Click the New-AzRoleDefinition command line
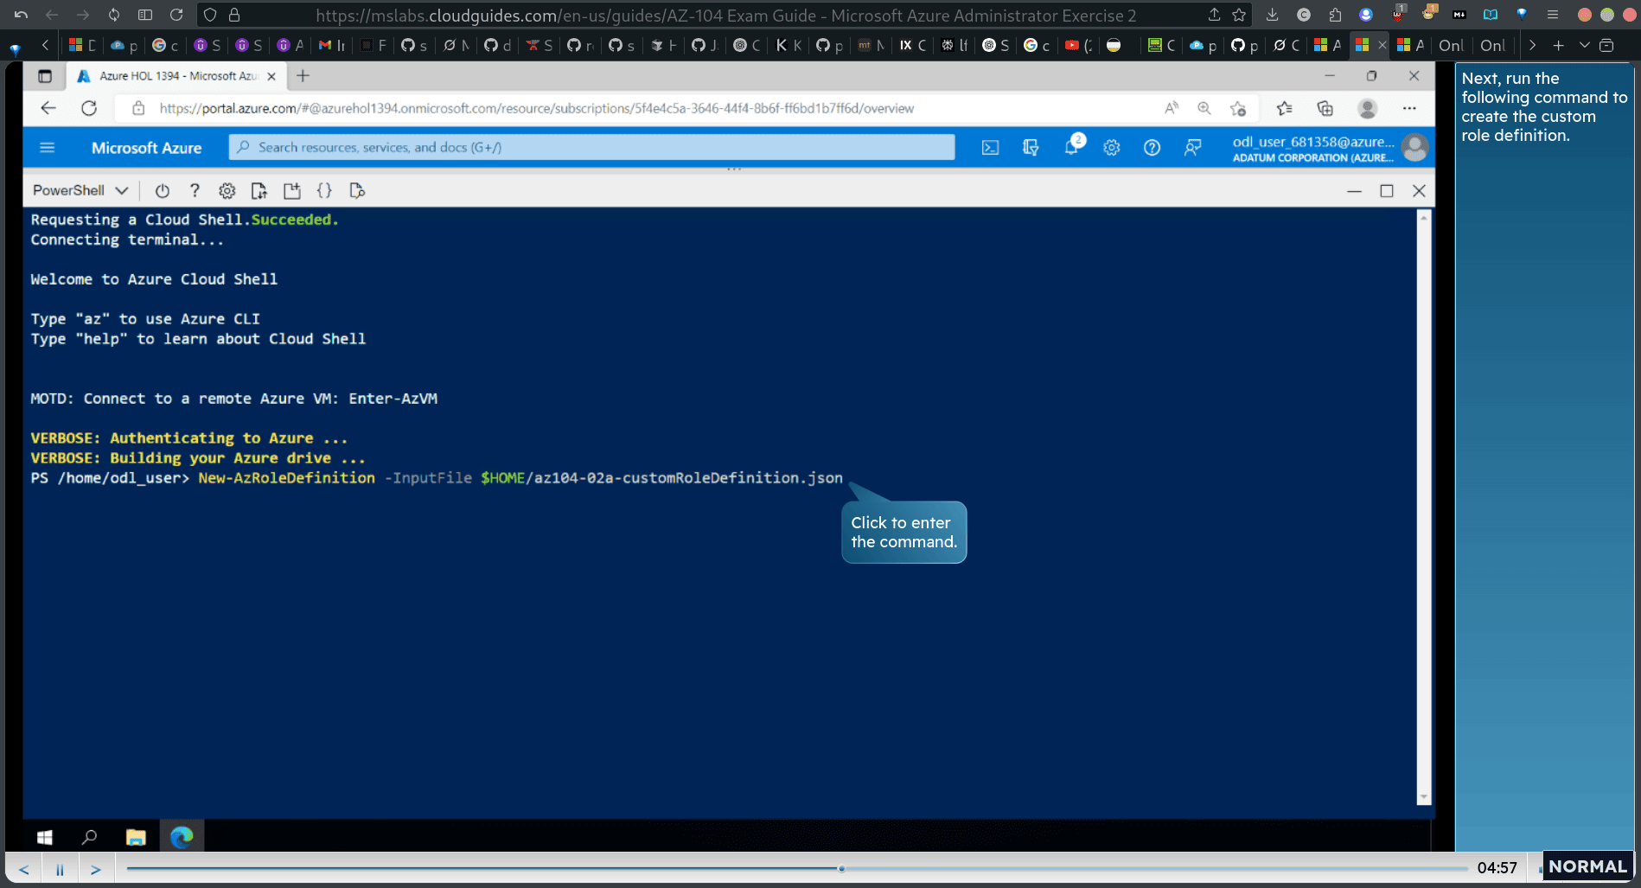This screenshot has width=1641, height=888. 437,478
